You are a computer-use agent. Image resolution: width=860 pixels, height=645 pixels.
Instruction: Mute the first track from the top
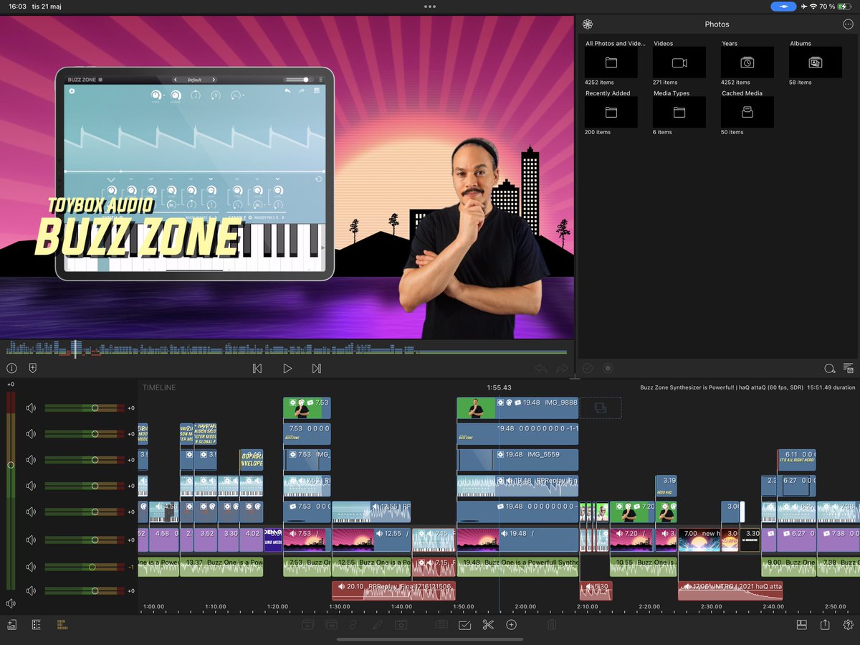click(x=31, y=408)
